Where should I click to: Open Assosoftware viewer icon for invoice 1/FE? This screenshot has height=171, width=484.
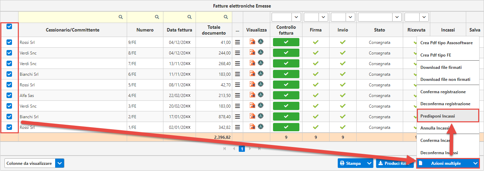tap(261, 127)
